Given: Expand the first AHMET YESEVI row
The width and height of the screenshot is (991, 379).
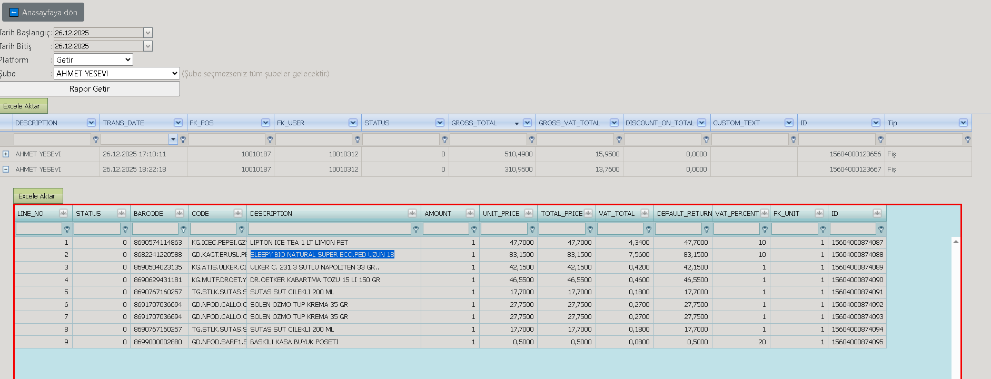Looking at the screenshot, I should (6, 154).
